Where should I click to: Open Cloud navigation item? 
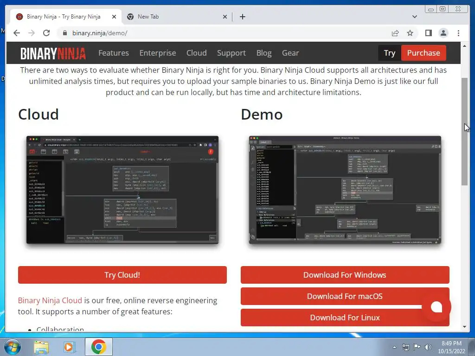(x=197, y=53)
